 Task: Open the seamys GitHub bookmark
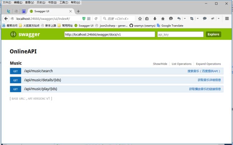coord(142,26)
